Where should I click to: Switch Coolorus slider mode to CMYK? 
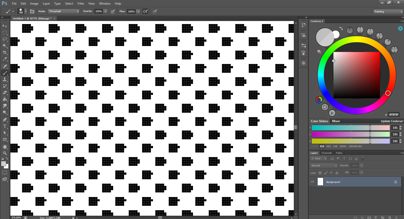(x=343, y=146)
